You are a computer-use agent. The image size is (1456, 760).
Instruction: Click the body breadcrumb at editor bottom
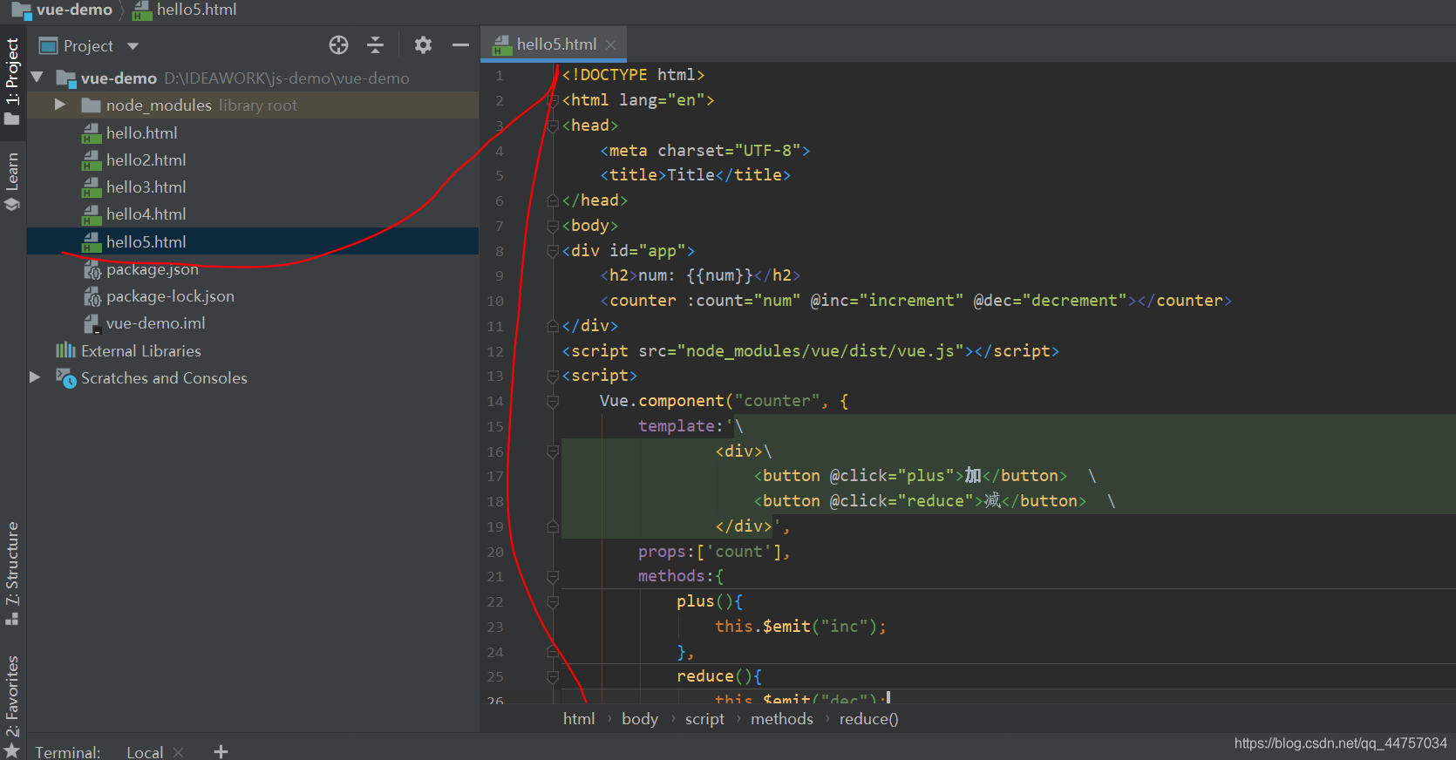640,719
